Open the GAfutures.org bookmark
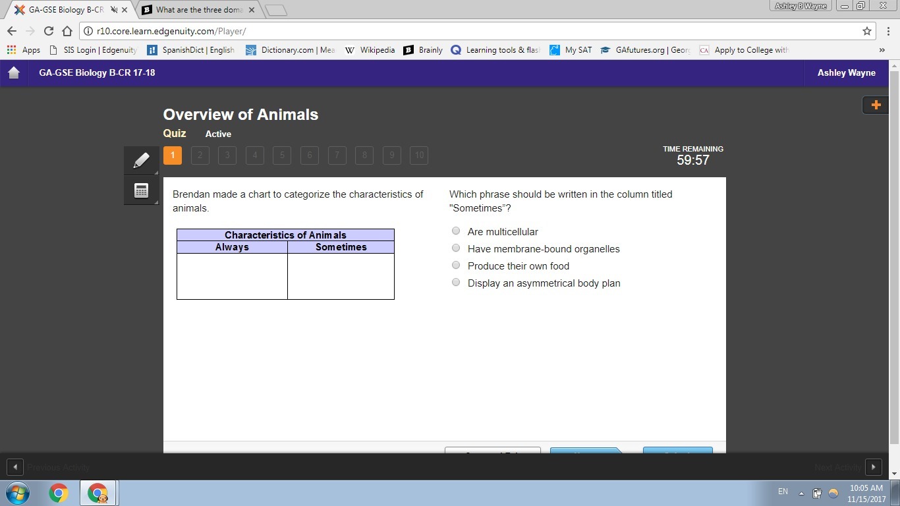The width and height of the screenshot is (900, 506). pyautogui.click(x=645, y=50)
